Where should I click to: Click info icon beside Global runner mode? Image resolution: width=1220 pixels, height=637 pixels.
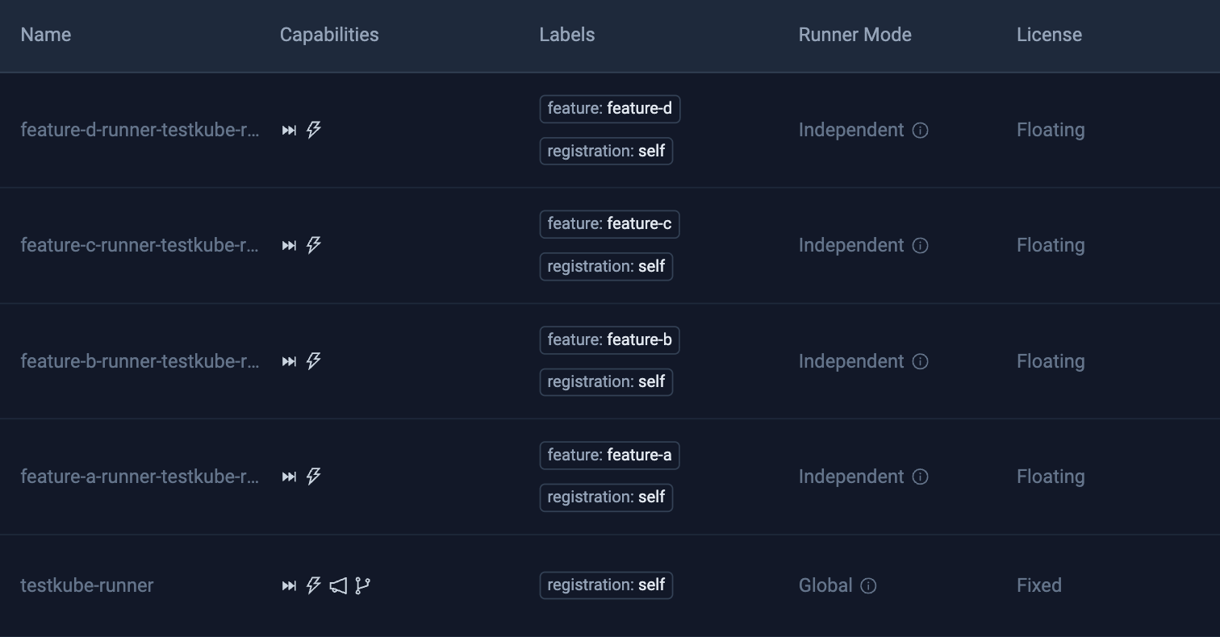point(868,585)
